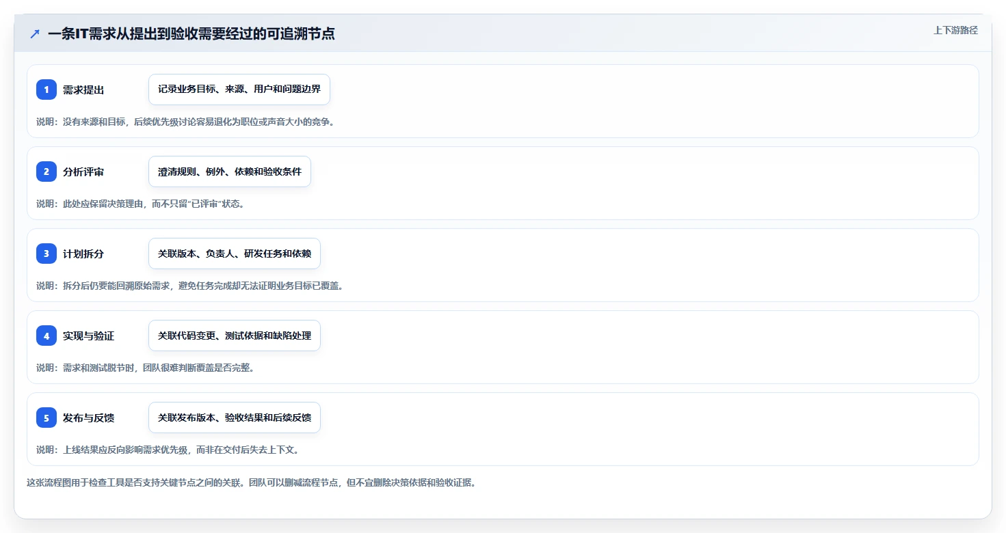
Task: Select the 上下游路径 label at top right
Action: tap(955, 30)
